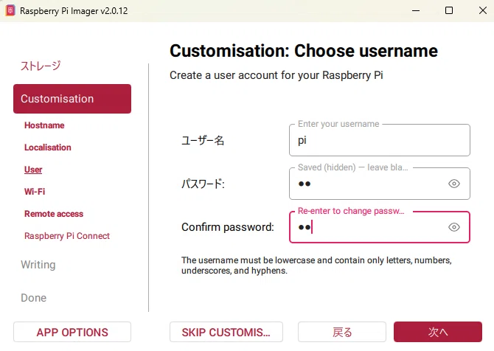Image resolution: width=494 pixels, height=351 pixels.
Task: Select the Writing step in sidebar
Action: pyautogui.click(x=38, y=265)
